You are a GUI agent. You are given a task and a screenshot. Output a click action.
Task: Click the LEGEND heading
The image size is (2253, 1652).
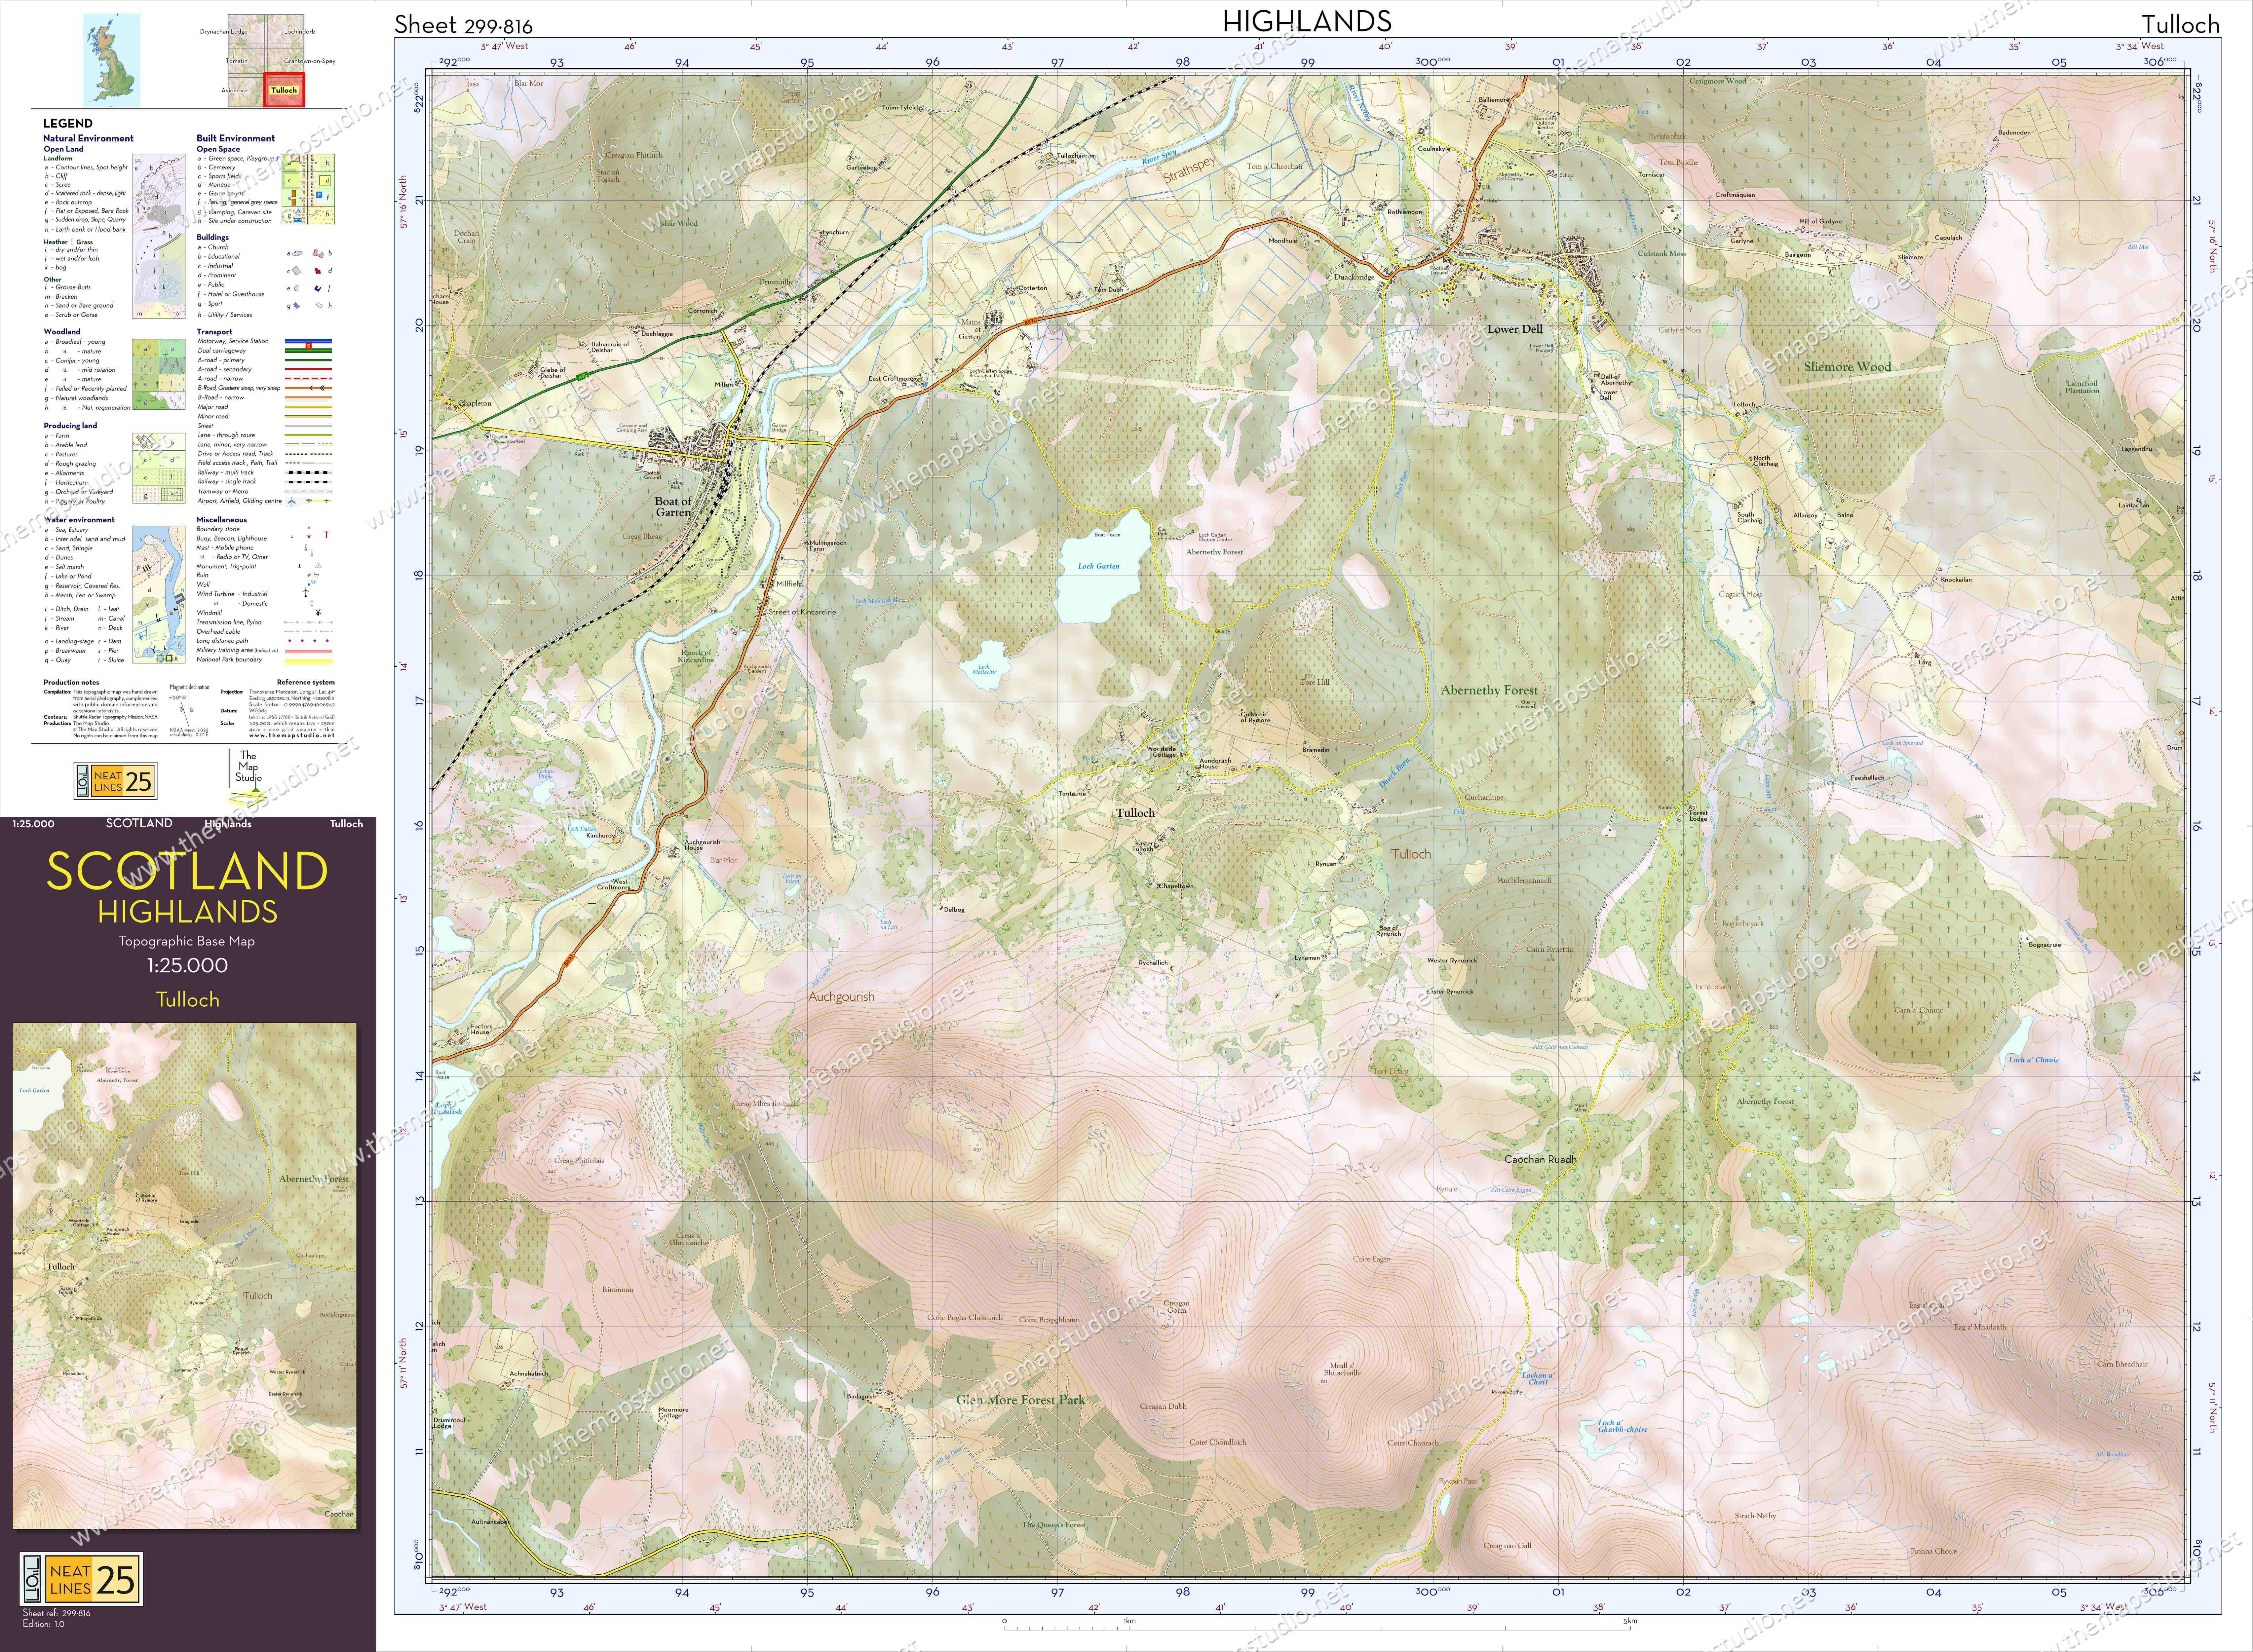(x=68, y=123)
